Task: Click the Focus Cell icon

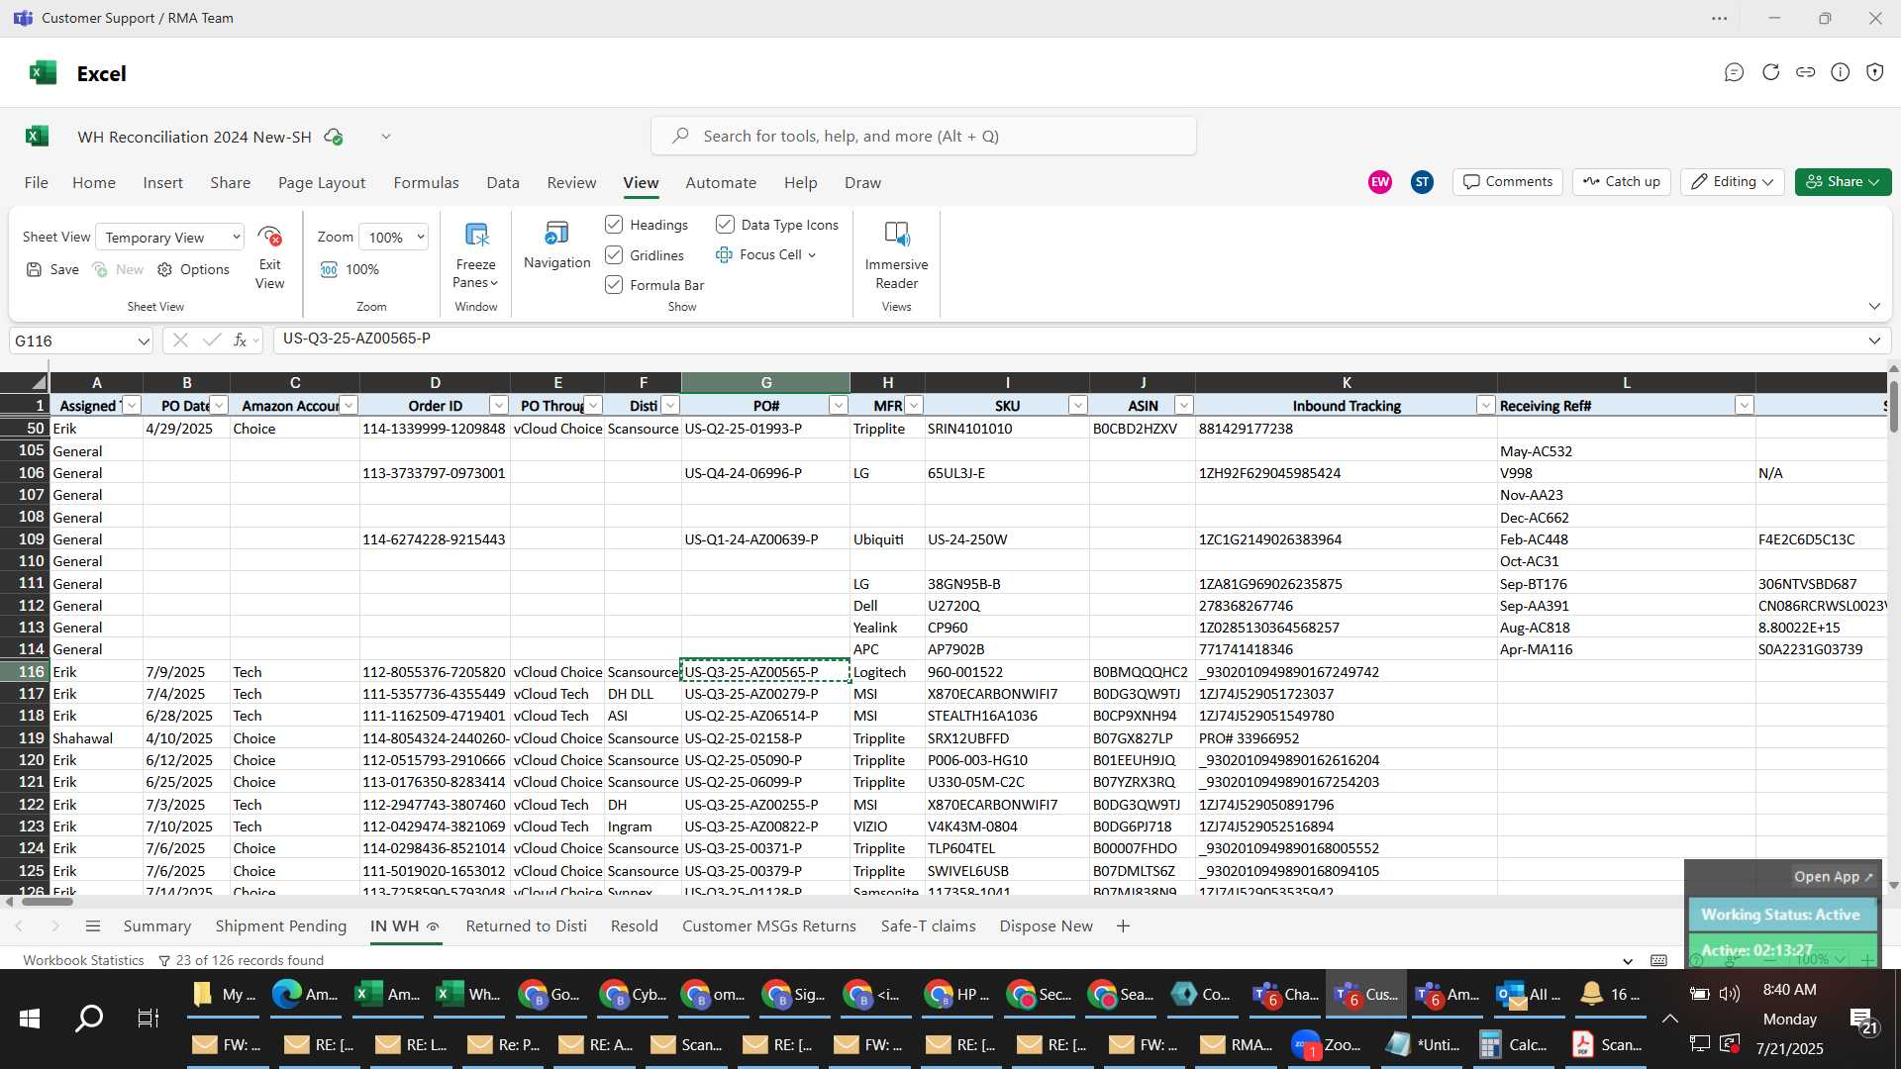Action: tap(724, 254)
